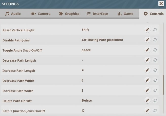The width and height of the screenshot is (166, 116).
Task: Edit the Delete Path On/Off keybinding
Action: point(147,101)
